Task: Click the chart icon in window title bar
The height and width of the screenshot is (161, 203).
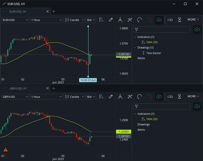Action: tap(4, 4)
